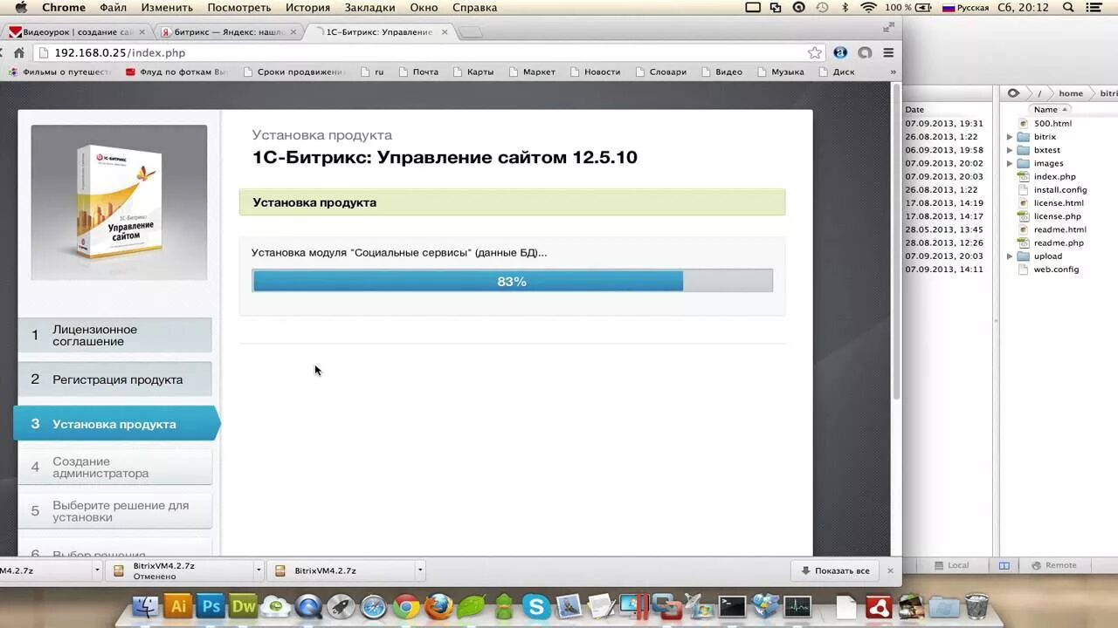Open dropdown arrow of the Отменено BitrixVM4.2.7z download
Viewport: 1118px width, 628px height.
coord(259,570)
